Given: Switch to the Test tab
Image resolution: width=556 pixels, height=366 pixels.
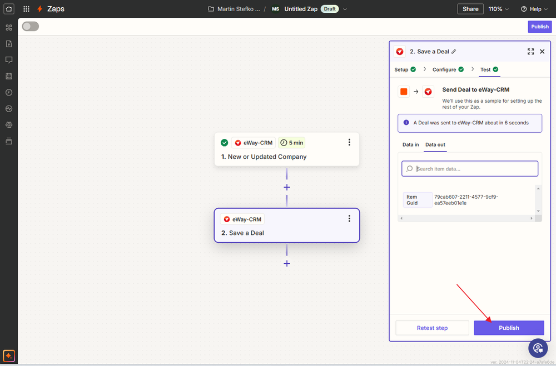Looking at the screenshot, I should coord(489,69).
